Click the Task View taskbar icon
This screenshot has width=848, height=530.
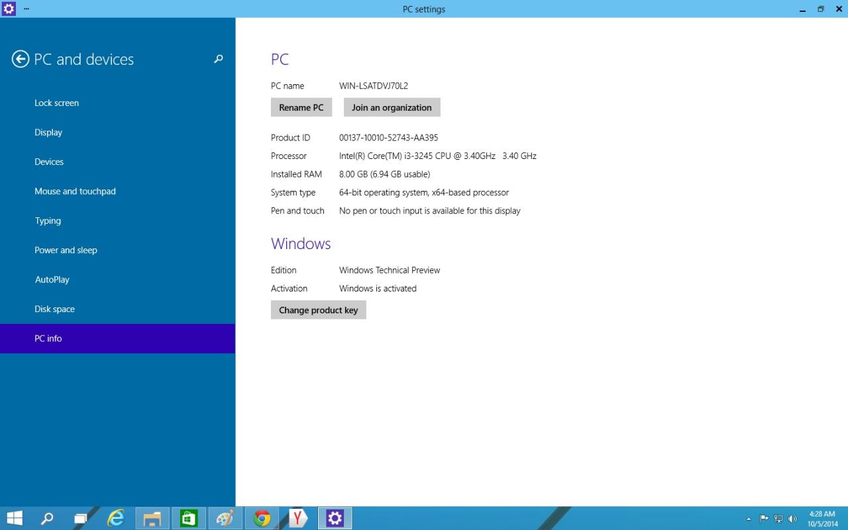81,518
